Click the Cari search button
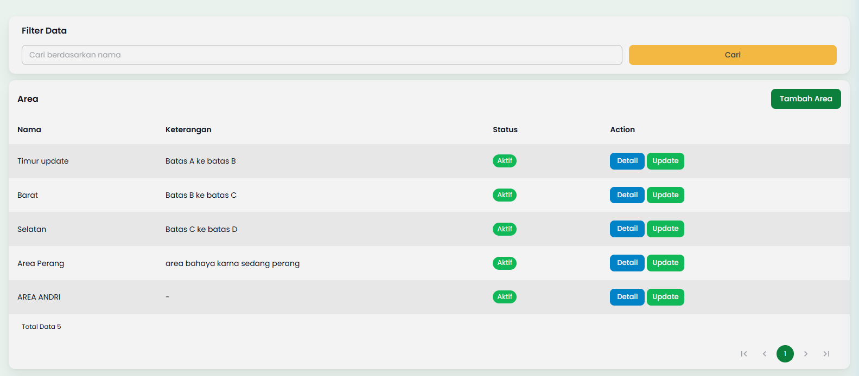Image resolution: width=859 pixels, height=376 pixels. [x=733, y=55]
